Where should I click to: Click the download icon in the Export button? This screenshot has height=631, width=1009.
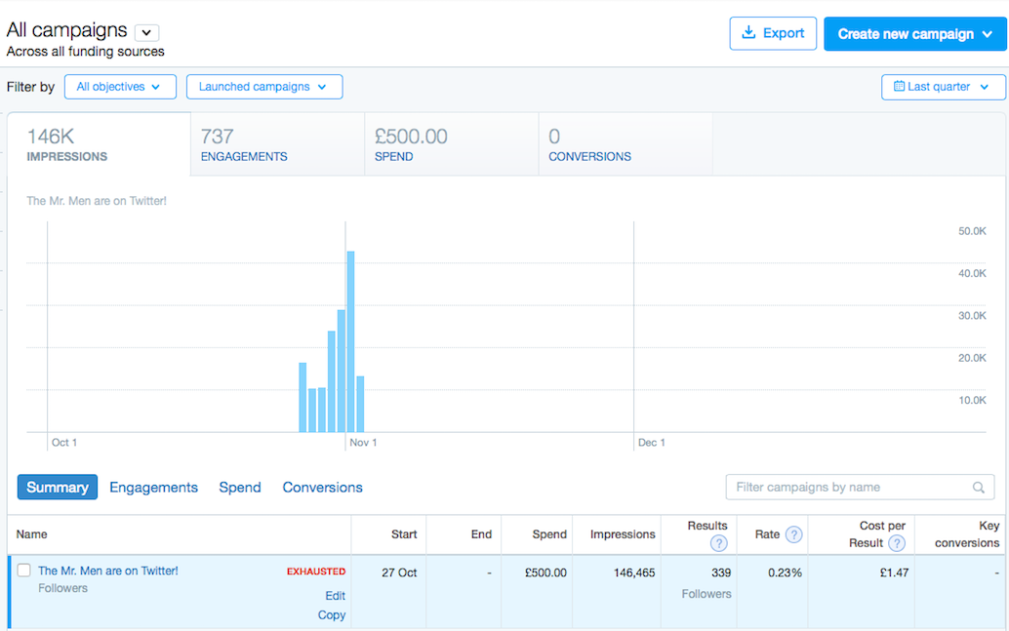(748, 32)
